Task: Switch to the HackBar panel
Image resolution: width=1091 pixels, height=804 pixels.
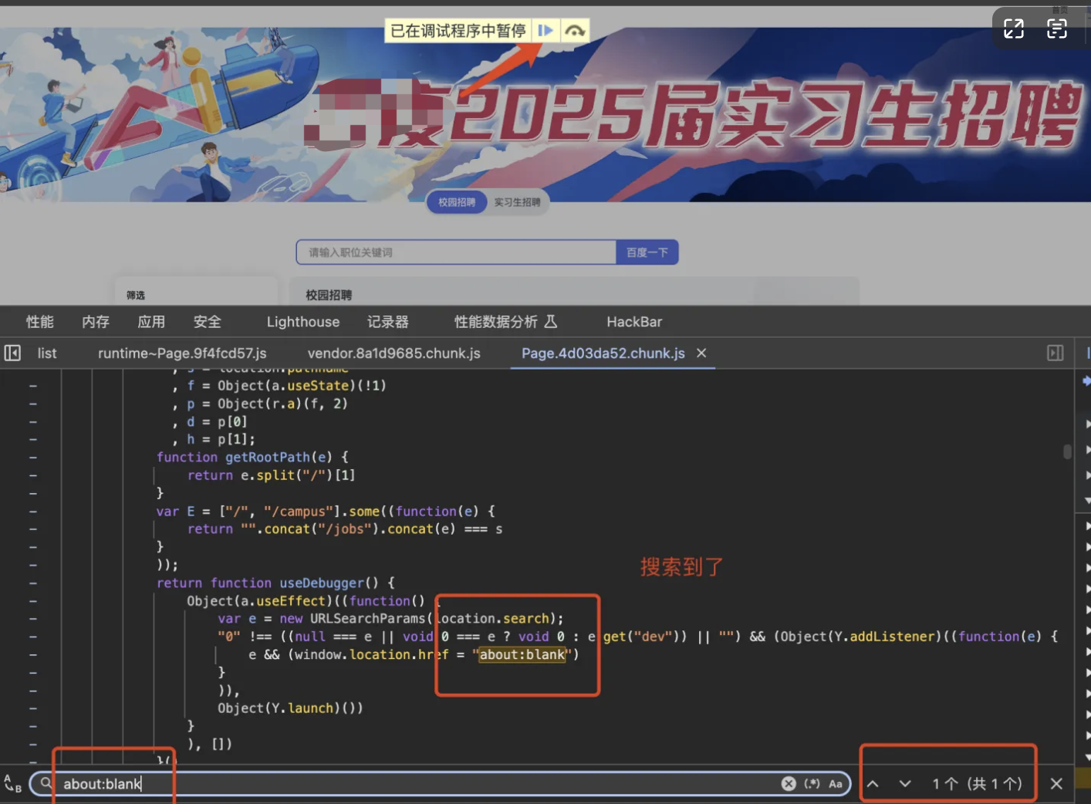Action: click(633, 322)
